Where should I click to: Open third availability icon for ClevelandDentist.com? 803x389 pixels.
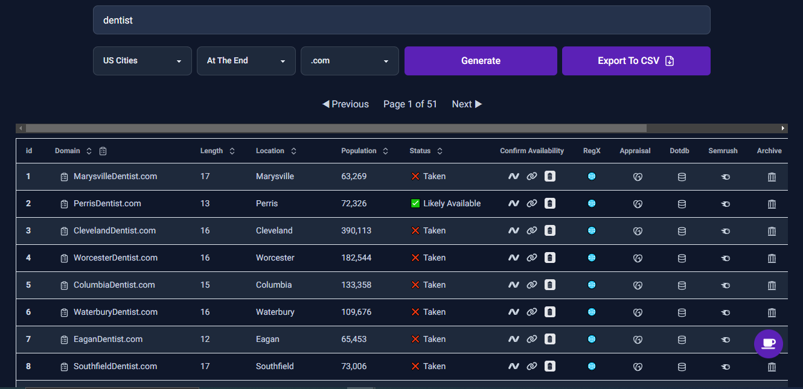click(x=549, y=230)
